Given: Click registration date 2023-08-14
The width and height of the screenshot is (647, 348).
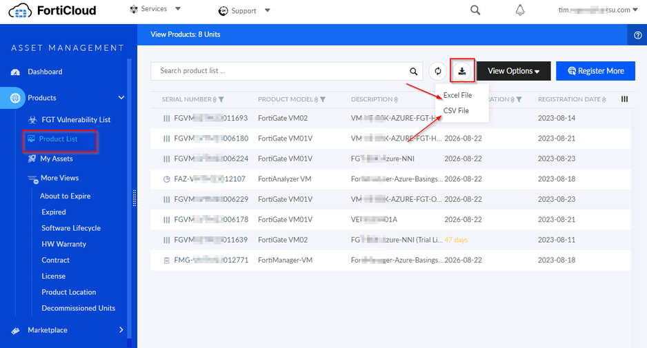Looking at the screenshot, I should coord(556,118).
